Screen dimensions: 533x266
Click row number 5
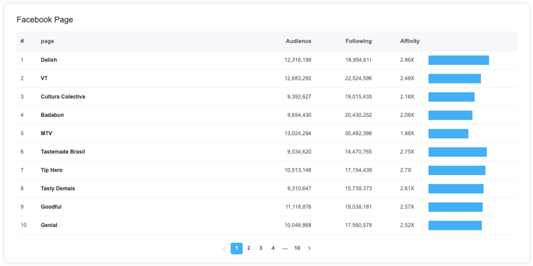[22, 134]
